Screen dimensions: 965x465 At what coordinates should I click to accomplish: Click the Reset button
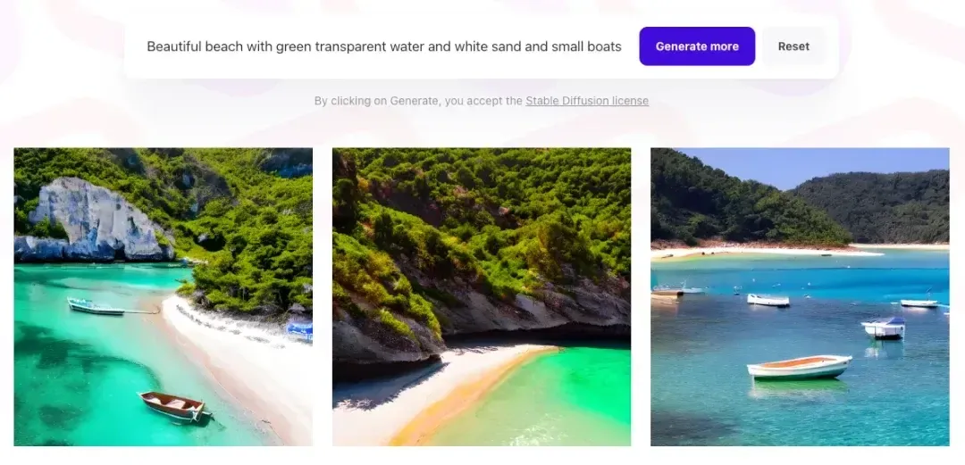pos(793,46)
